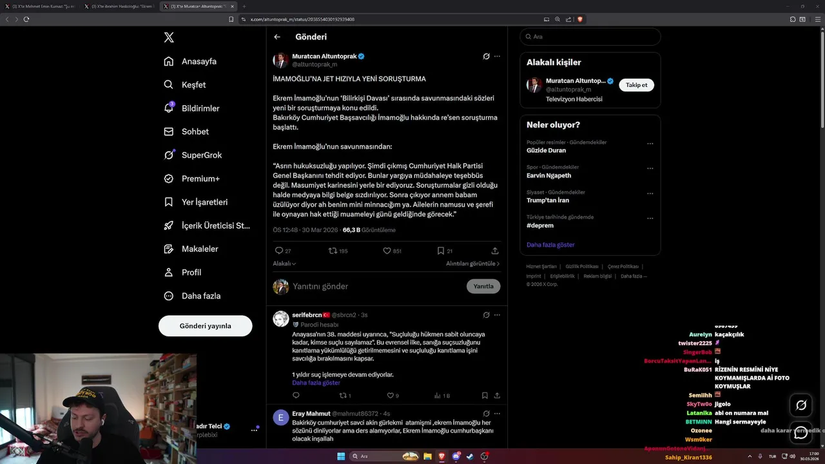Screen dimensions: 825x464
Task: Open the floating messages button
Action: (801, 433)
